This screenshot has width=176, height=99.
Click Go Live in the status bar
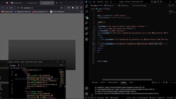[x=153, y=98]
